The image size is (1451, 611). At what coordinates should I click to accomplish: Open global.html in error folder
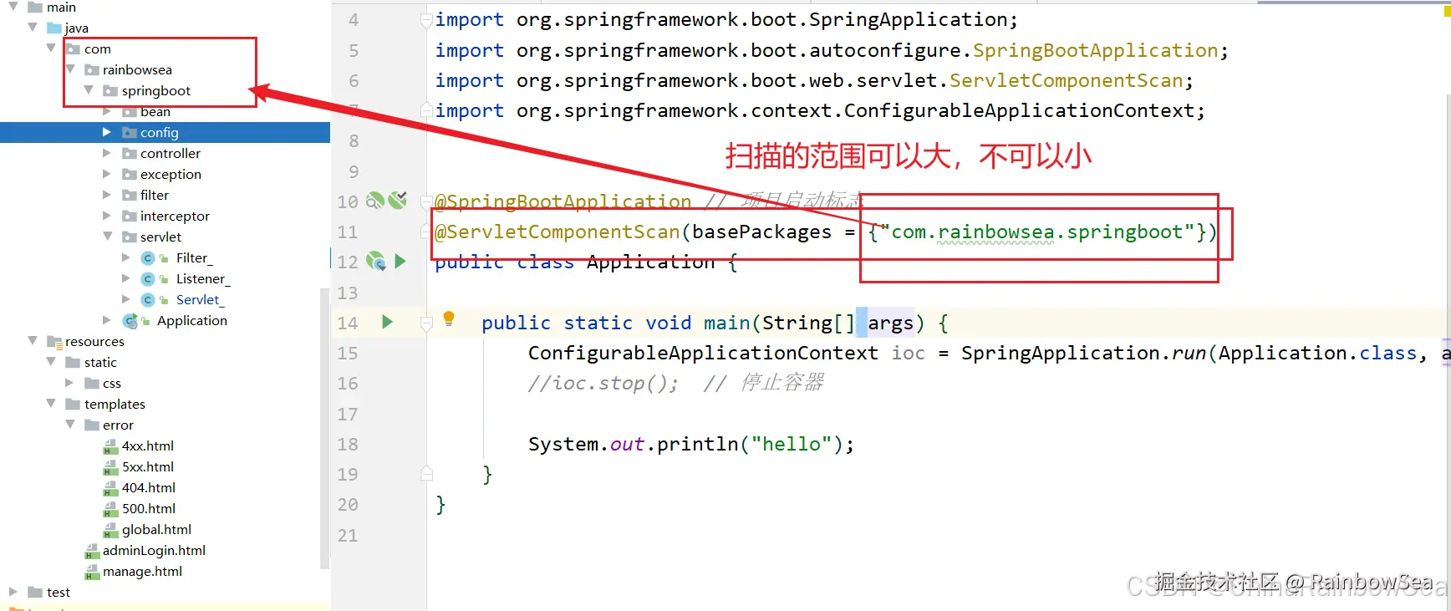pyautogui.click(x=156, y=530)
